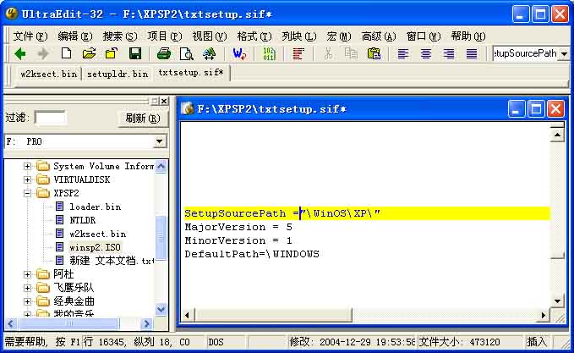574x353 pixels.
Task: Click the red lines column mode icon
Action: (x=298, y=54)
